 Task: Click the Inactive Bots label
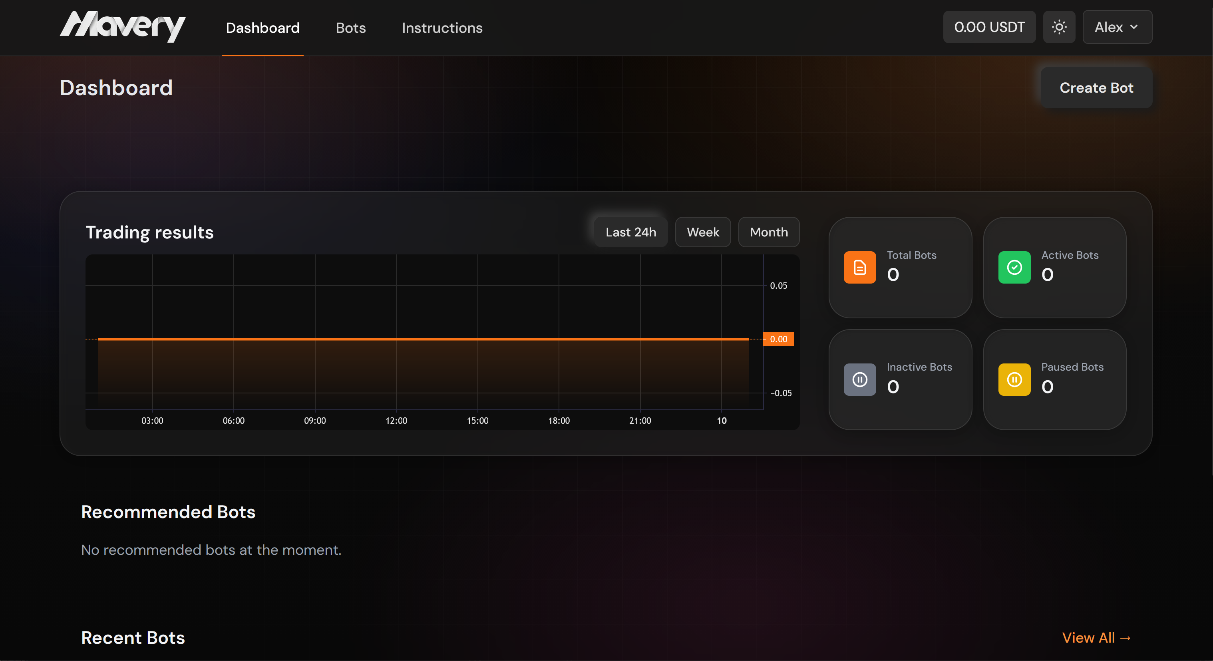point(919,367)
